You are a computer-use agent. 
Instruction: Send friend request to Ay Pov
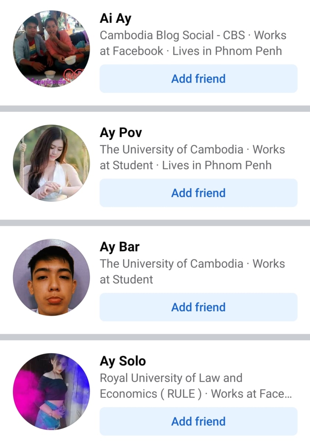(x=199, y=193)
